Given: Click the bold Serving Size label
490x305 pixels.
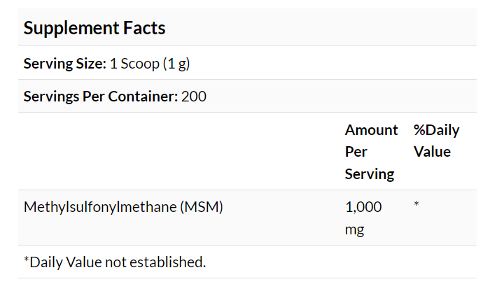Looking at the screenshot, I should tap(65, 64).
